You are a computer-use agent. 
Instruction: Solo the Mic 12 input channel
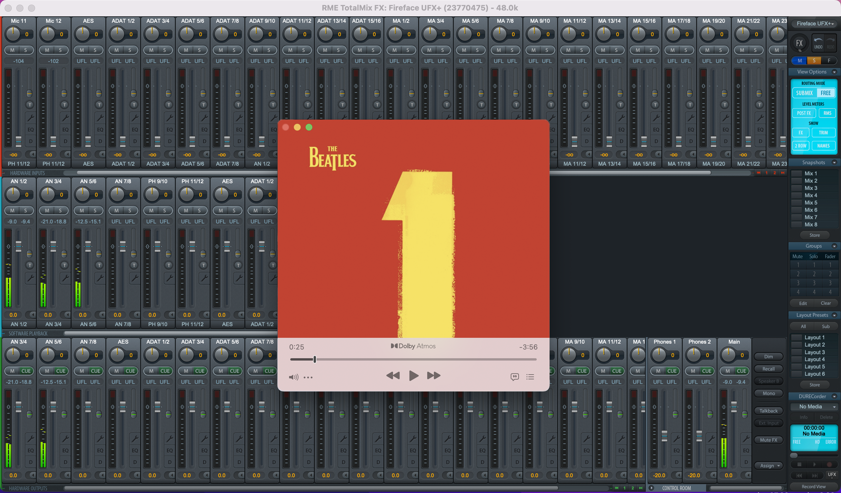(60, 50)
